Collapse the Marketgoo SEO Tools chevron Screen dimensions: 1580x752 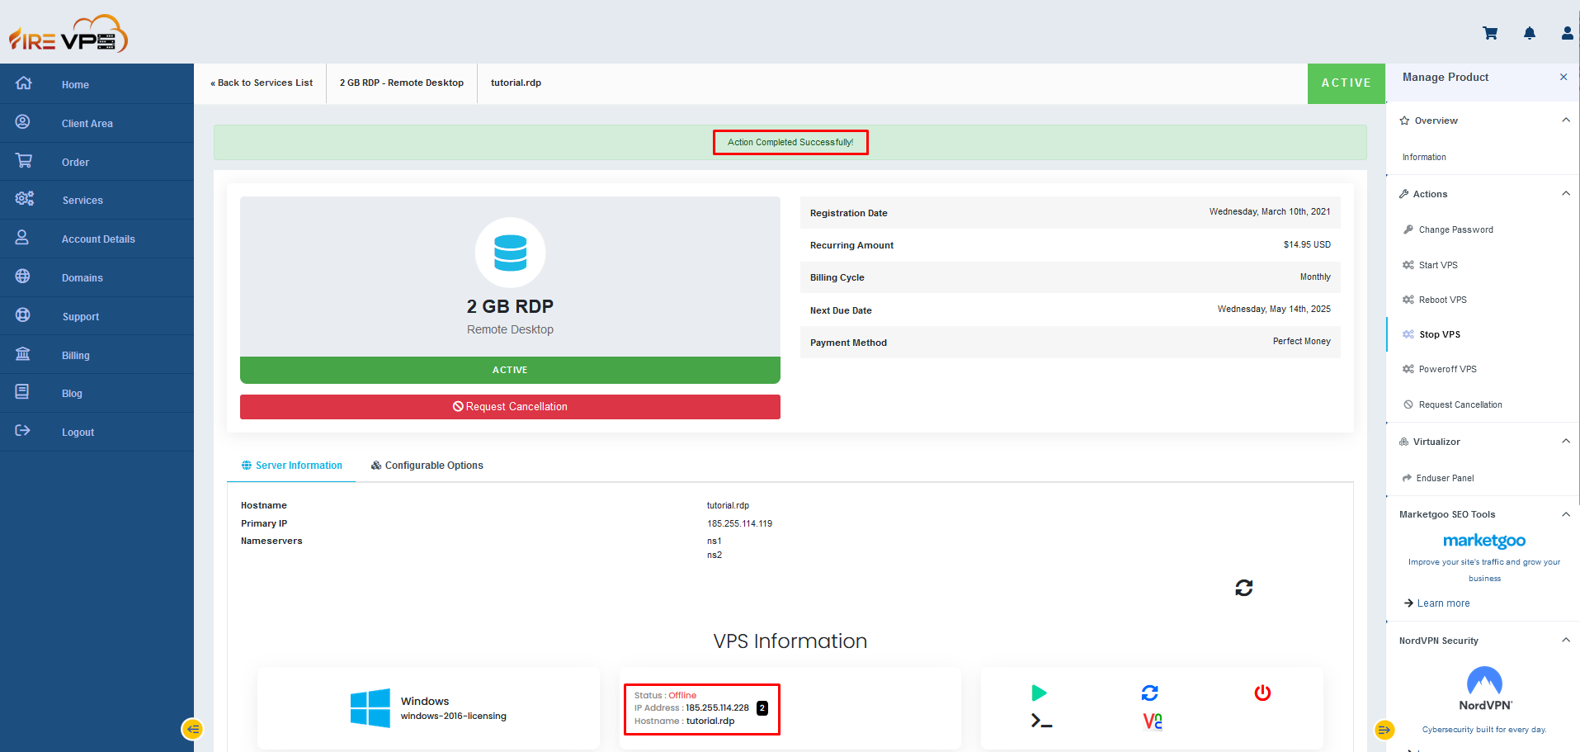click(x=1566, y=514)
